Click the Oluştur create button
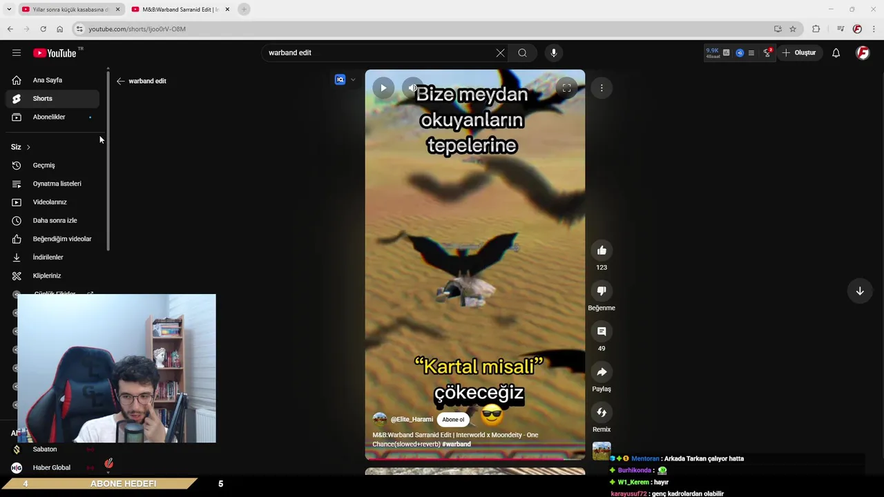Viewport: 884px width, 497px height. 799,52
